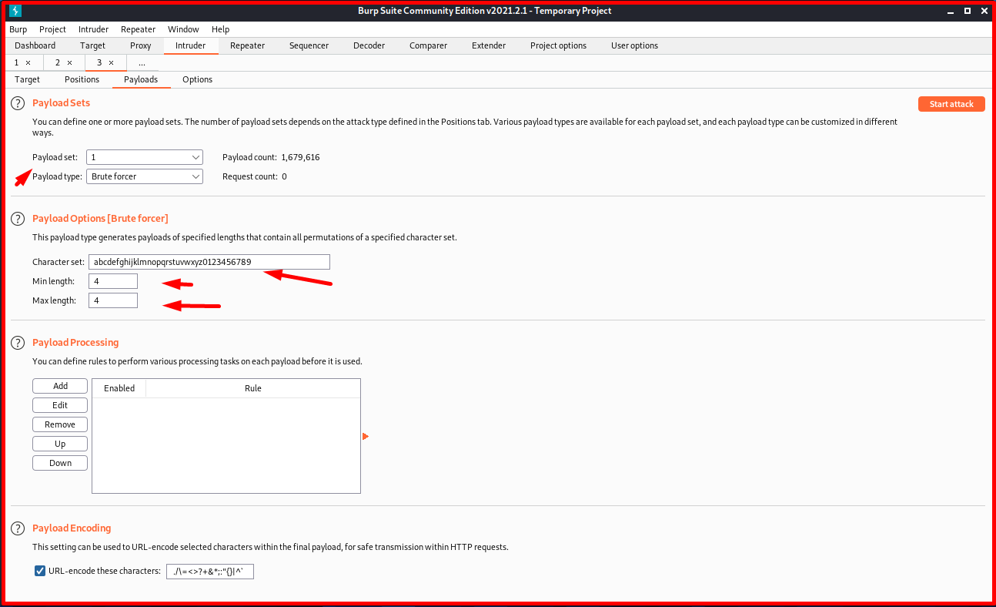Click Remove payload processing rule
Viewport: 996px width, 607px height.
[60, 424]
